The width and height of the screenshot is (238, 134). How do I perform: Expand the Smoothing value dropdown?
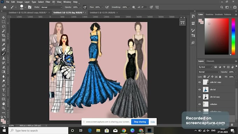pos(129,7)
